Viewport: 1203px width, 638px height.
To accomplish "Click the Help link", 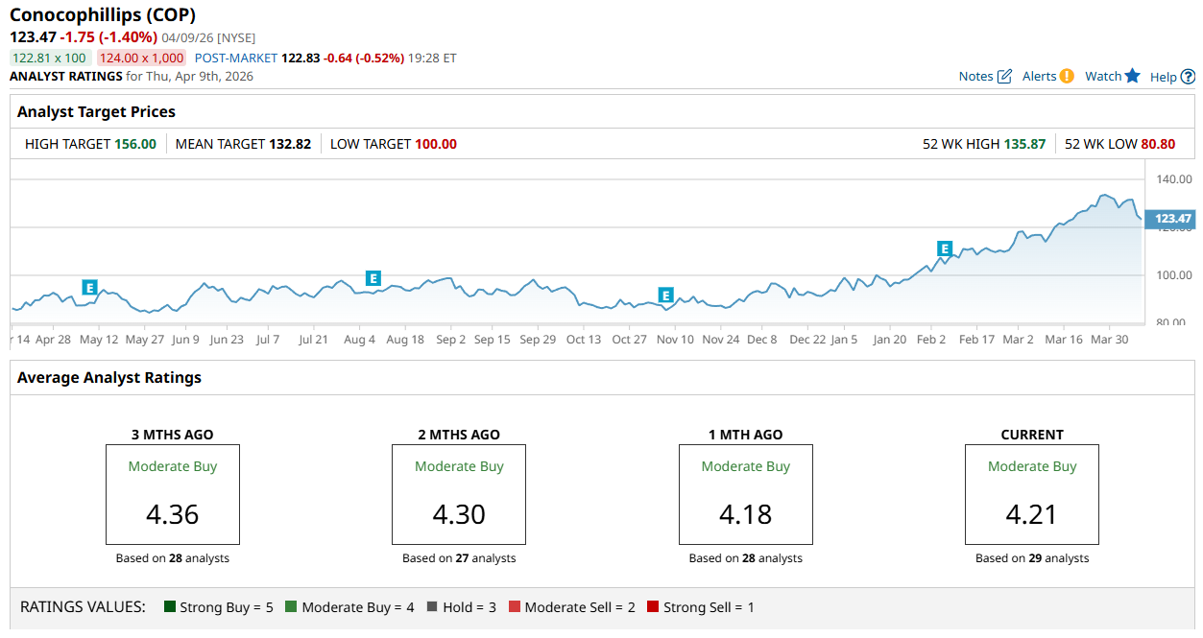I will tap(1163, 77).
